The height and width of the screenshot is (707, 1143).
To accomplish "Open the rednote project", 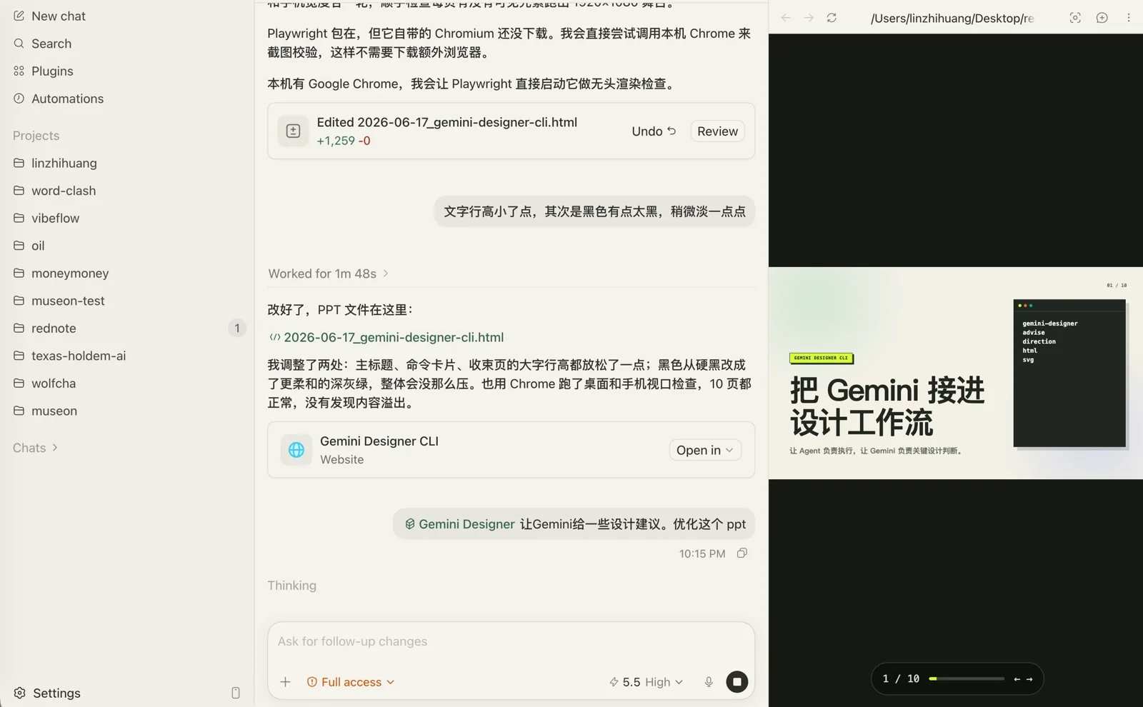I will point(54,328).
